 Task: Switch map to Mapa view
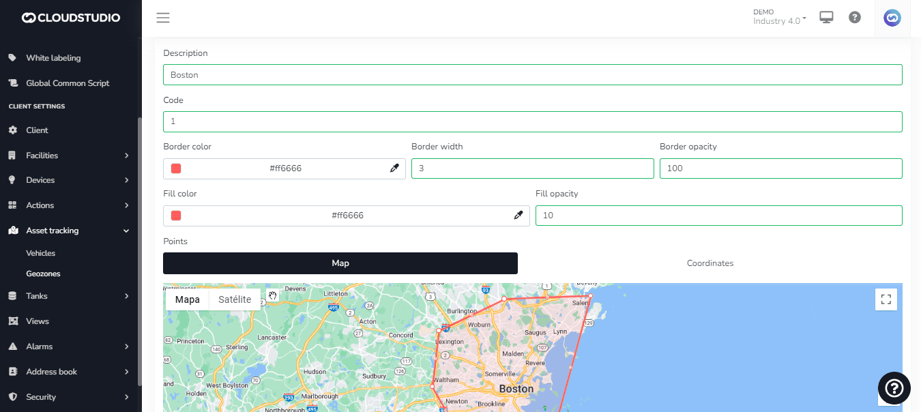tap(188, 299)
